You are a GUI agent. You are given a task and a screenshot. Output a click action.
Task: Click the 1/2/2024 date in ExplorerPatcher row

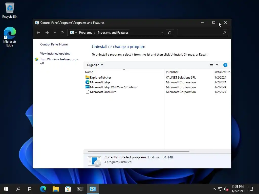[x=220, y=77]
